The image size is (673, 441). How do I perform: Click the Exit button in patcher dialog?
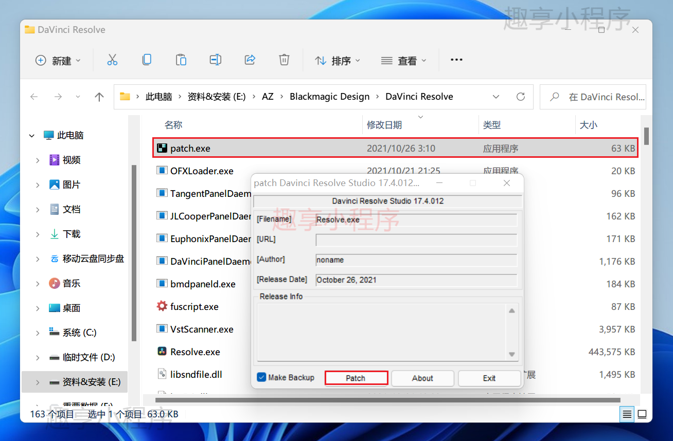[489, 378]
